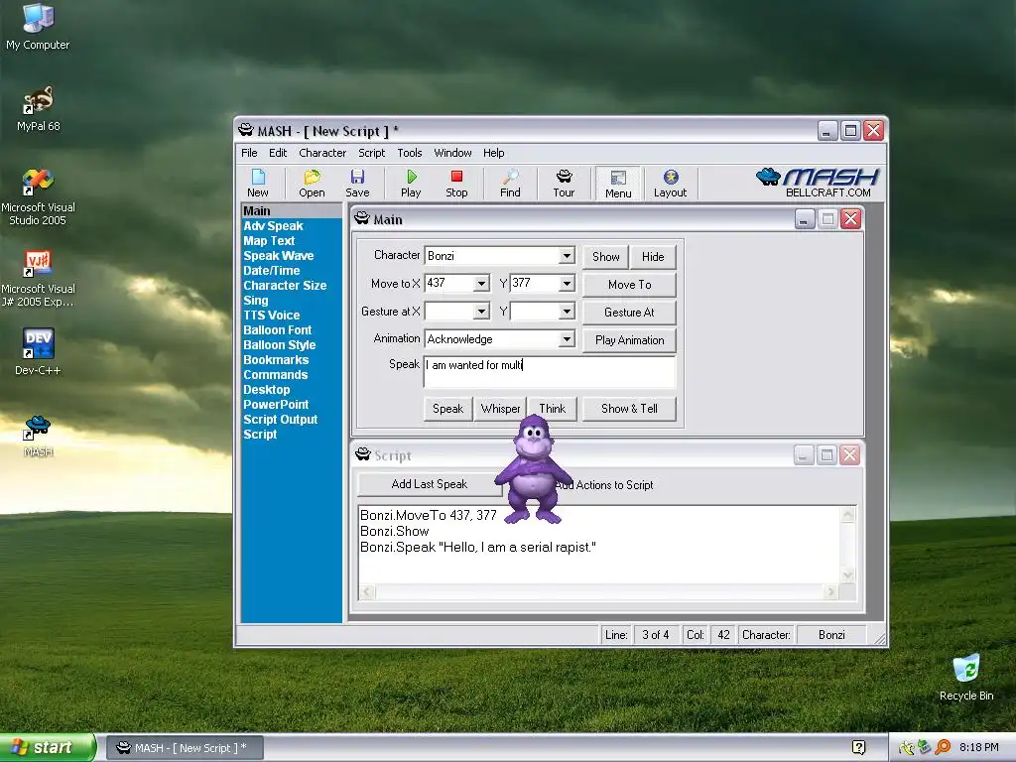Click the Hide character button
Screen dimensions: 1016x762
click(x=653, y=257)
